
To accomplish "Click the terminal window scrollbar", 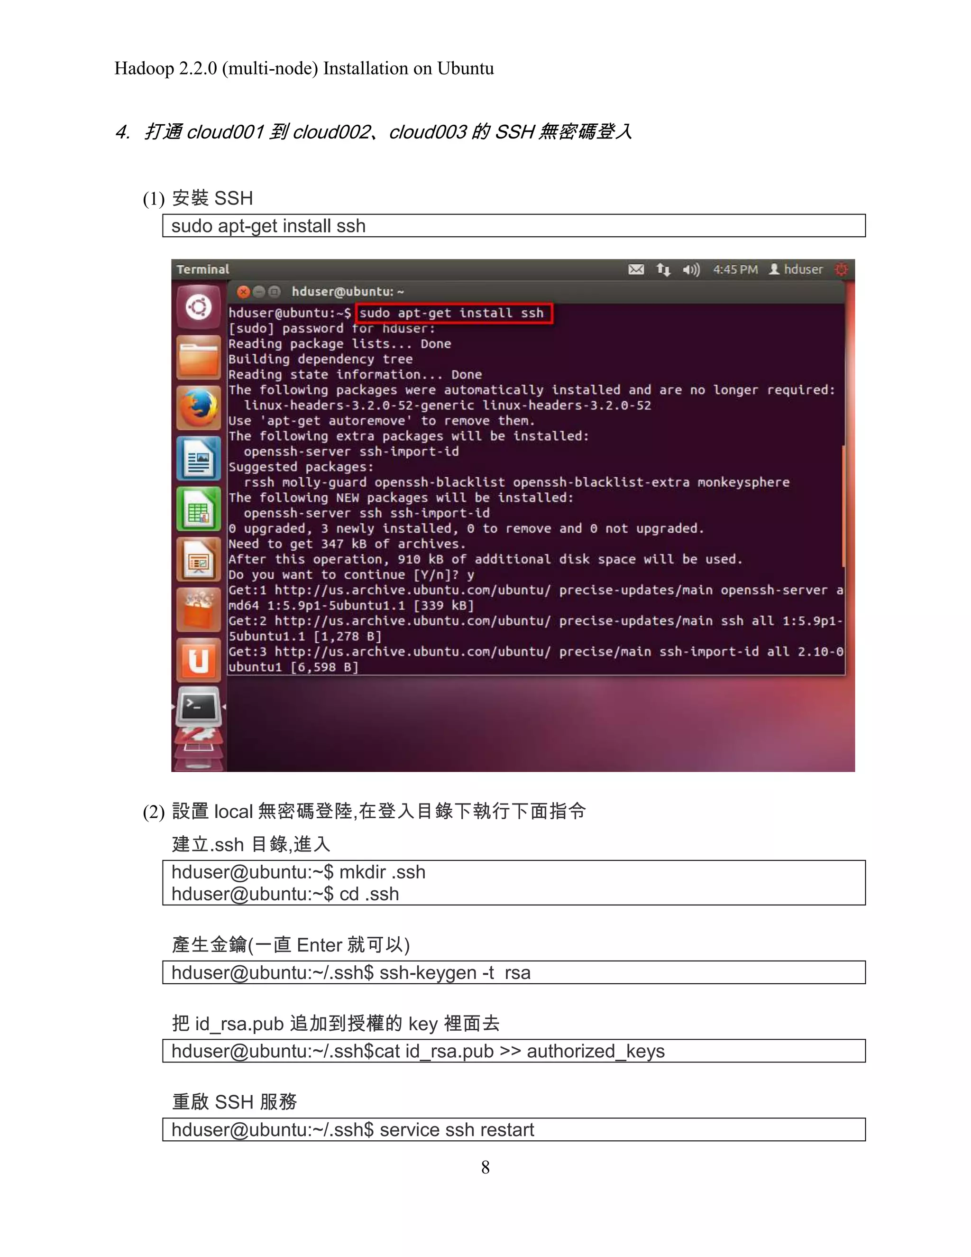I will click(843, 507).
